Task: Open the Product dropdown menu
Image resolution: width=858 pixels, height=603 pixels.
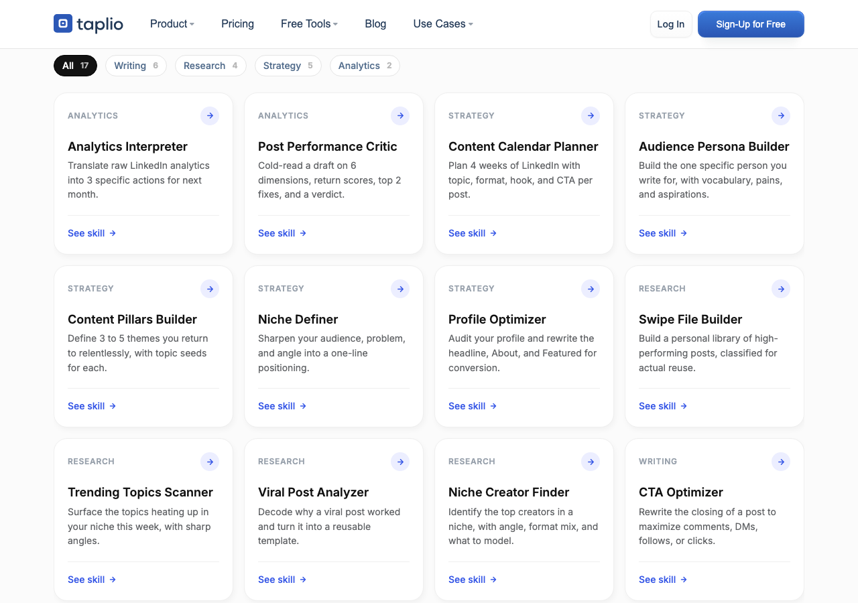Action: (172, 23)
